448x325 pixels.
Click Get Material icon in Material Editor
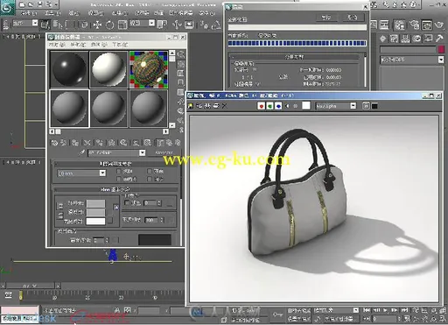pos(54,143)
